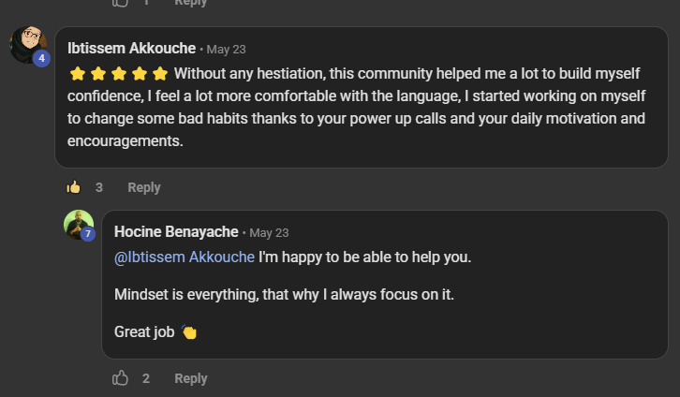
Task: Unlike Ibtissem Akkouche's comment via yellow thumbs-up
Action: (x=73, y=187)
